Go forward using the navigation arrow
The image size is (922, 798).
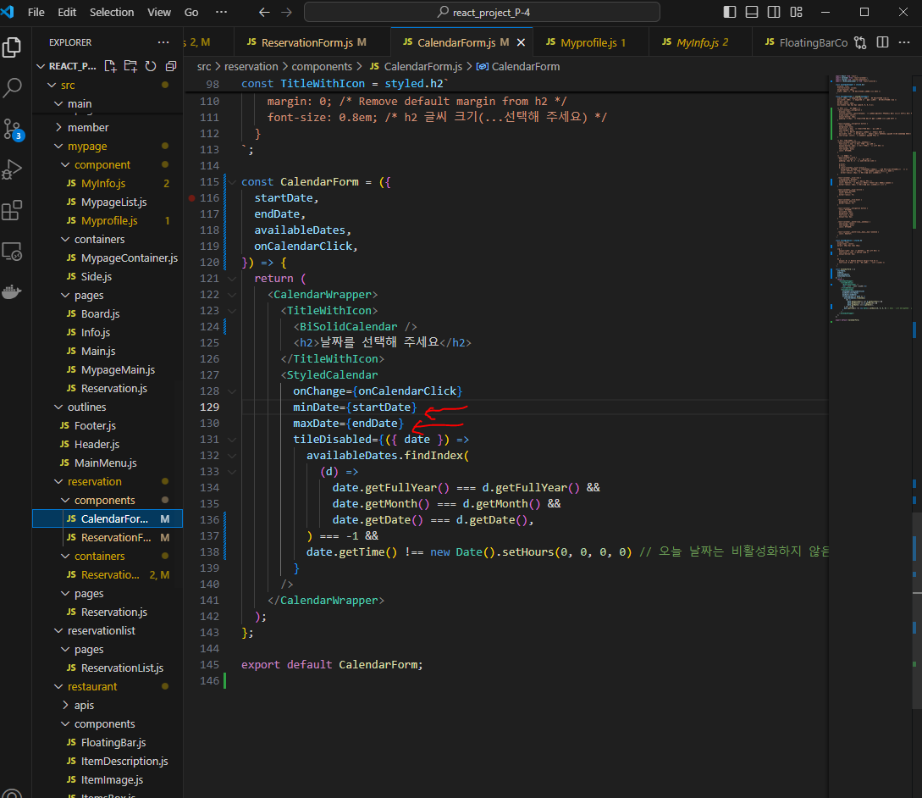286,13
